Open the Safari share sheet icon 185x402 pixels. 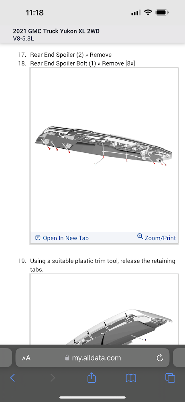coord(91,377)
